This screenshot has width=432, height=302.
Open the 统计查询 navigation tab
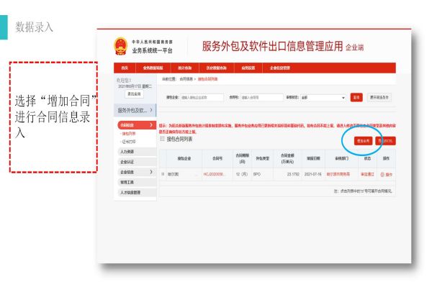185,67
